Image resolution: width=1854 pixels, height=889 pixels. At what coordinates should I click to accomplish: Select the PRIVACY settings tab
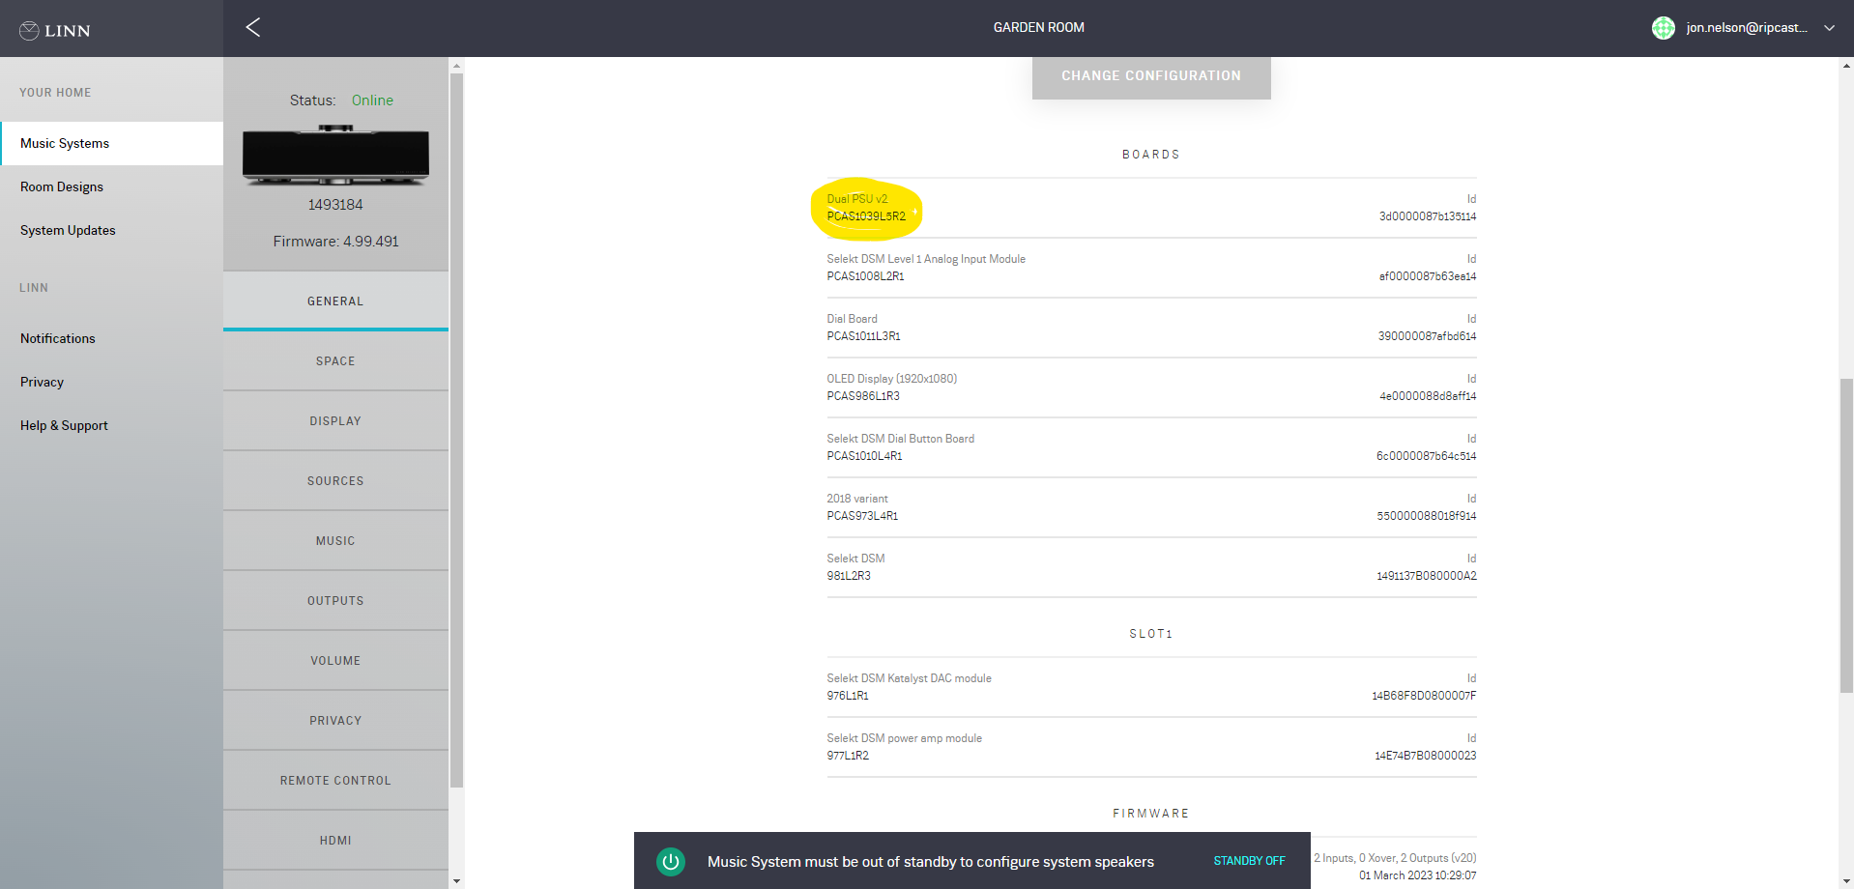coord(335,721)
